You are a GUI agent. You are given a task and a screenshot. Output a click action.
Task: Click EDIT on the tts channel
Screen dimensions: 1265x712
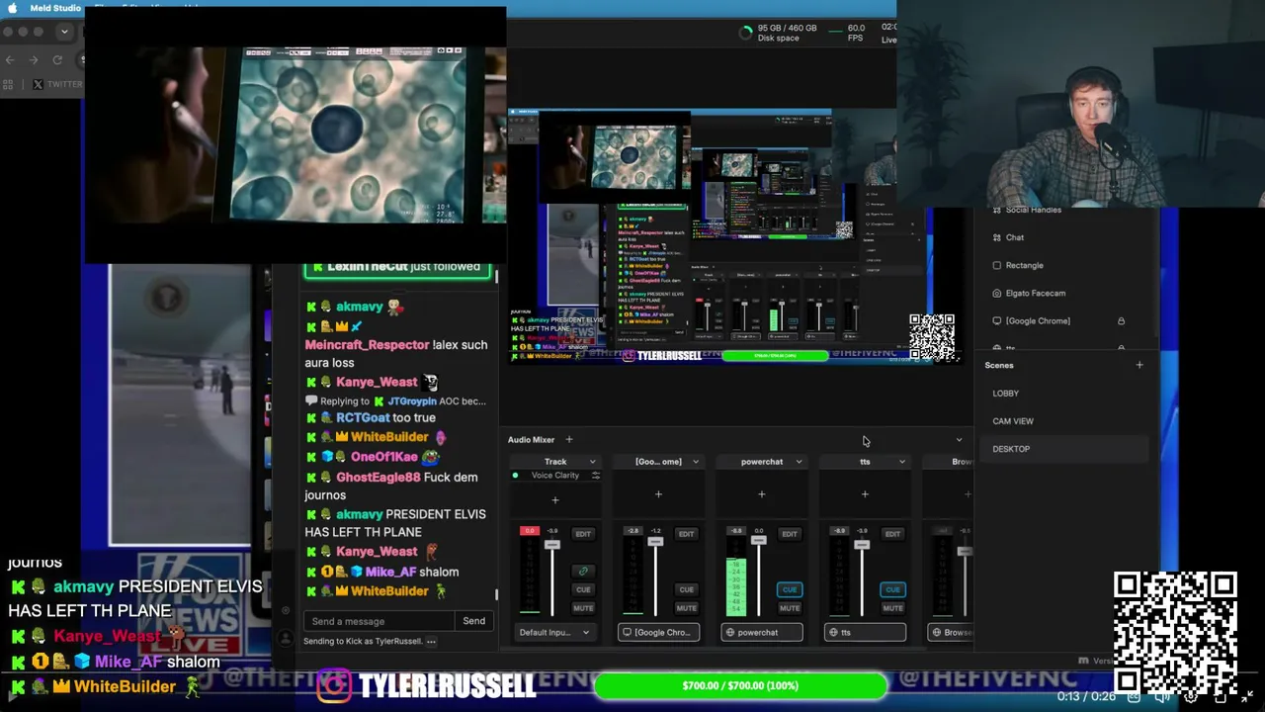(x=892, y=534)
